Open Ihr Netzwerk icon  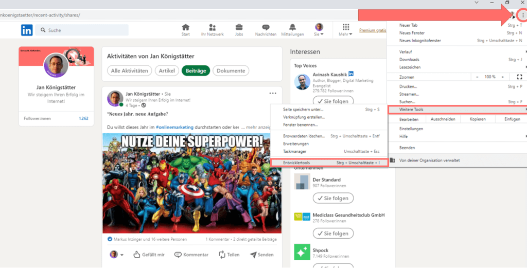[212, 30]
